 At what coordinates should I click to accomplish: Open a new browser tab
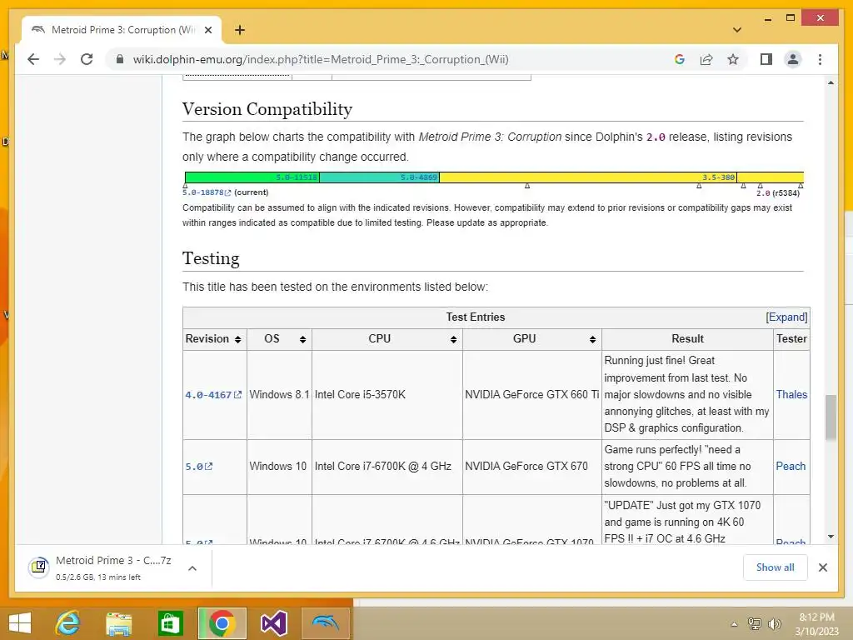240,30
